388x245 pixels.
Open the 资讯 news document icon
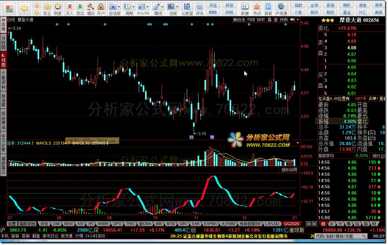click(200, 9)
